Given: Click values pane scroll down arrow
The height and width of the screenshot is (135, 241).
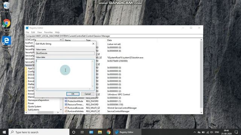Looking at the screenshot, I should click(201, 112).
